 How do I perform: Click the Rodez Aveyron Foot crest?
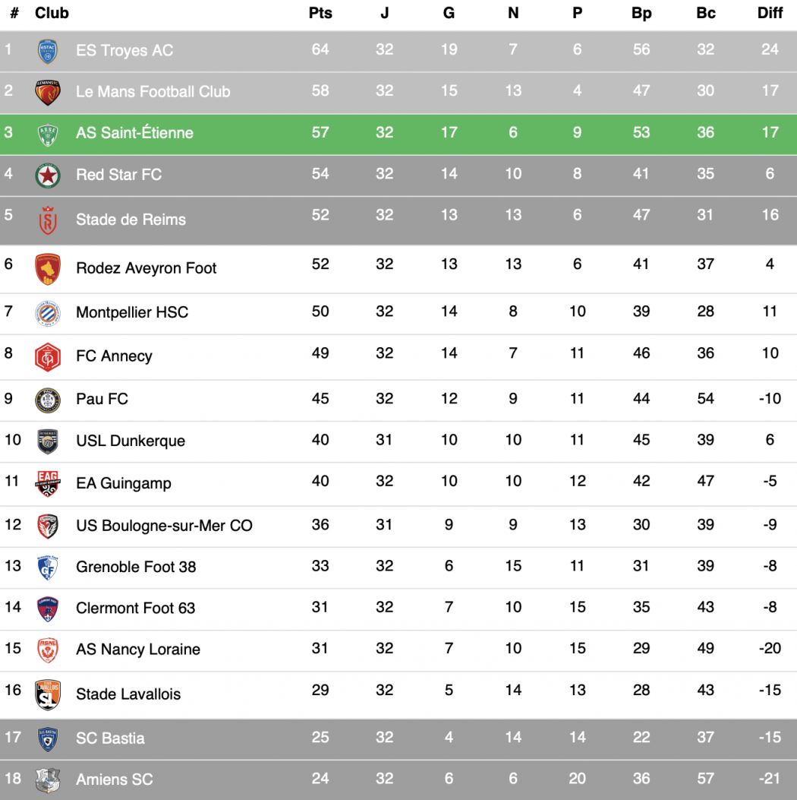(x=48, y=269)
